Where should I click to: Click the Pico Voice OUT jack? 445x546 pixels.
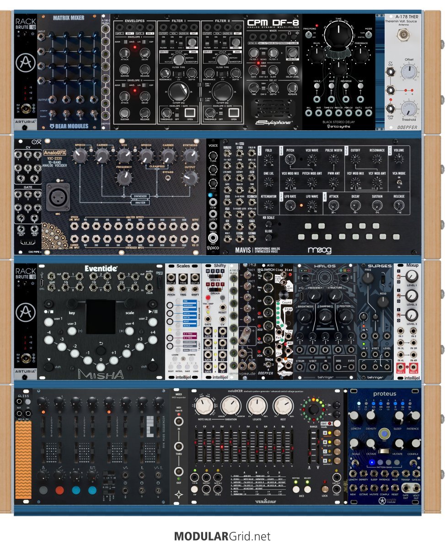pos(213,237)
